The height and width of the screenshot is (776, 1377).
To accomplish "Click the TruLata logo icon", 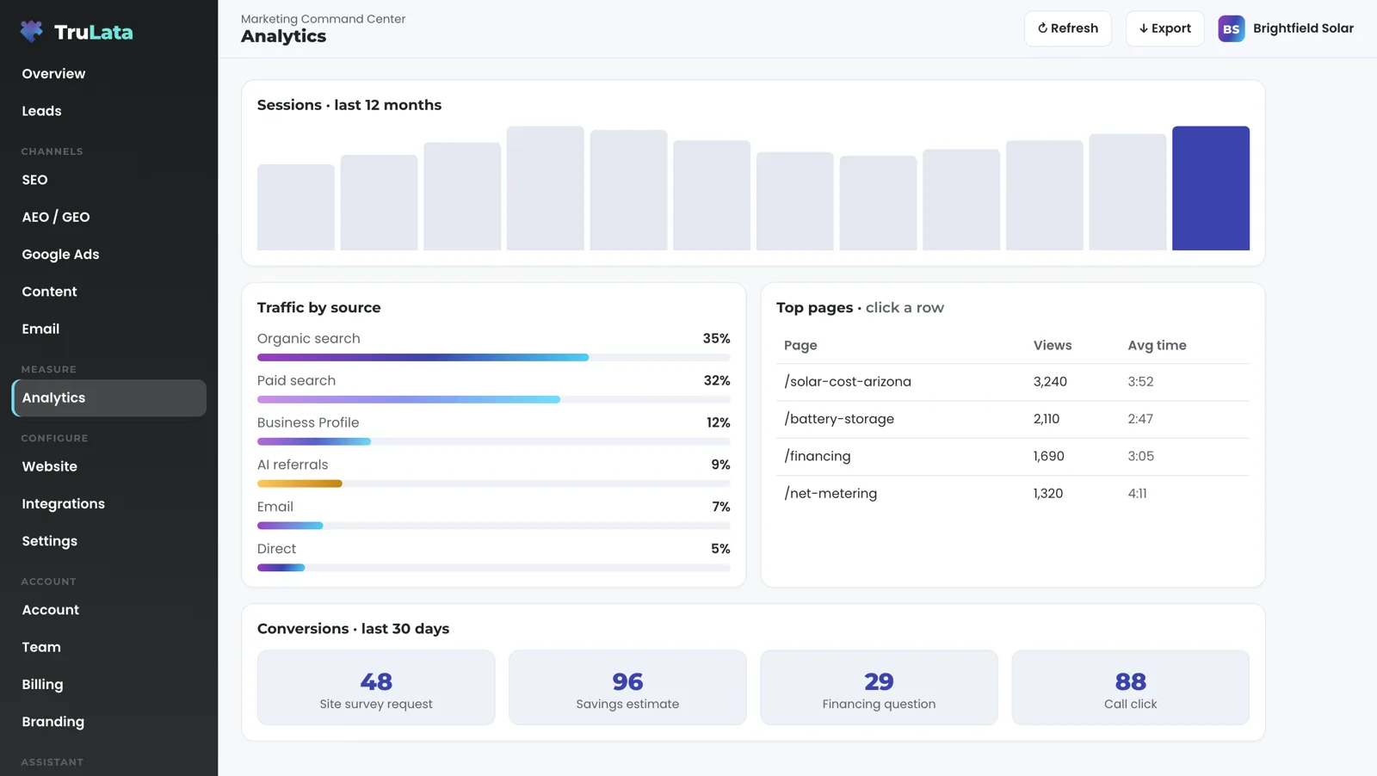I will 32,32.
